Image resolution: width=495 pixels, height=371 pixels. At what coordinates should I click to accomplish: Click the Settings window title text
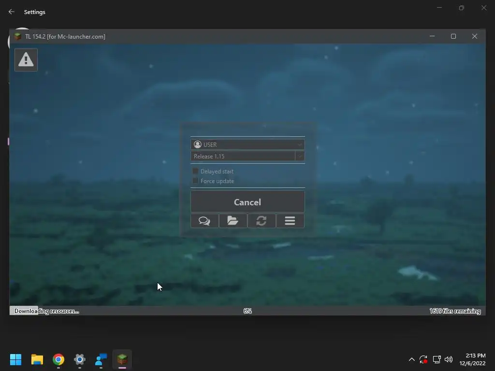point(35,12)
